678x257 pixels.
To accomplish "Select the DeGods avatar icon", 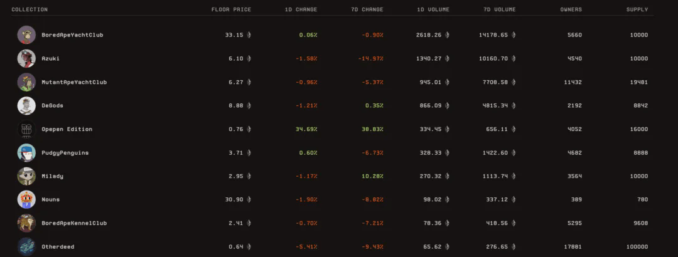I will [26, 105].
